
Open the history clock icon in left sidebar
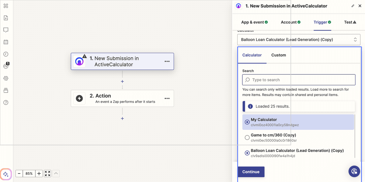pyautogui.click(x=6, y=54)
